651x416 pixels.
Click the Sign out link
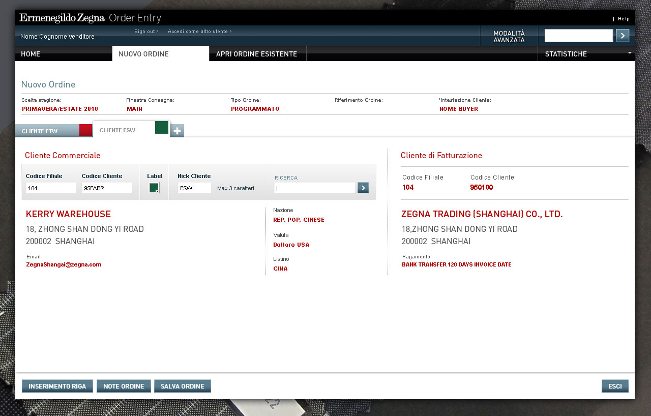[x=146, y=32]
